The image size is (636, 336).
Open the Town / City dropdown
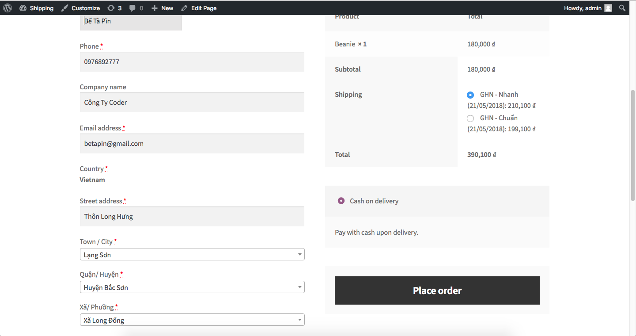tap(192, 255)
